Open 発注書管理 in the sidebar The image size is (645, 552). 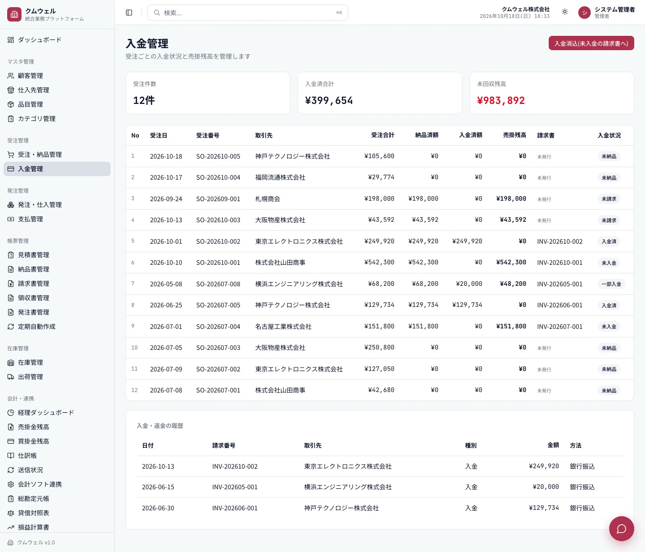[x=57, y=312]
